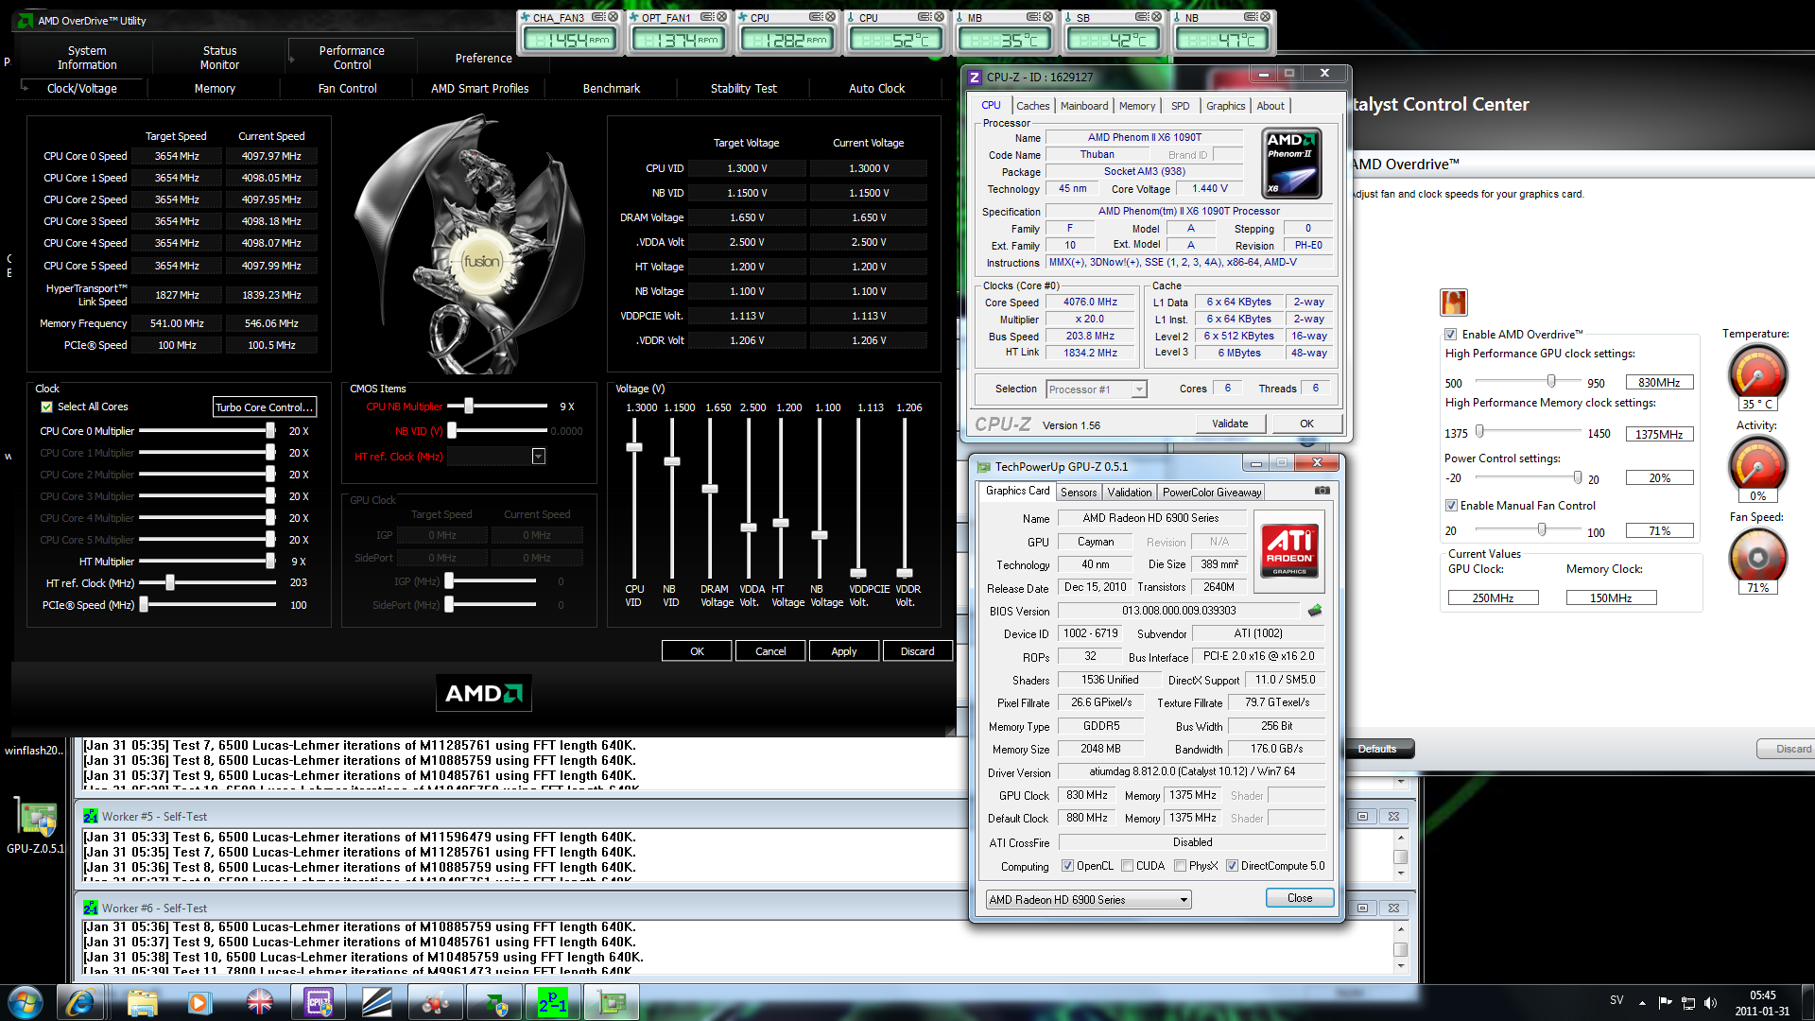Viewport: 1815px width, 1021px height.
Task: Click the Overdrive graphics icon in Catalyst
Action: 1454,303
